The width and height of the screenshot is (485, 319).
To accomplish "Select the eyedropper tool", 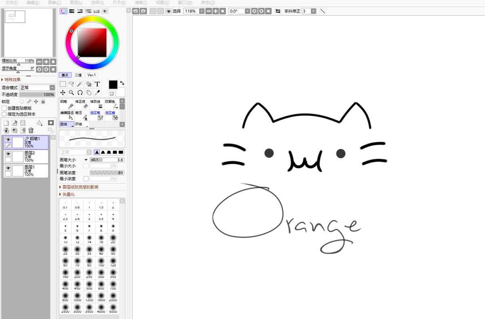I will (97, 92).
